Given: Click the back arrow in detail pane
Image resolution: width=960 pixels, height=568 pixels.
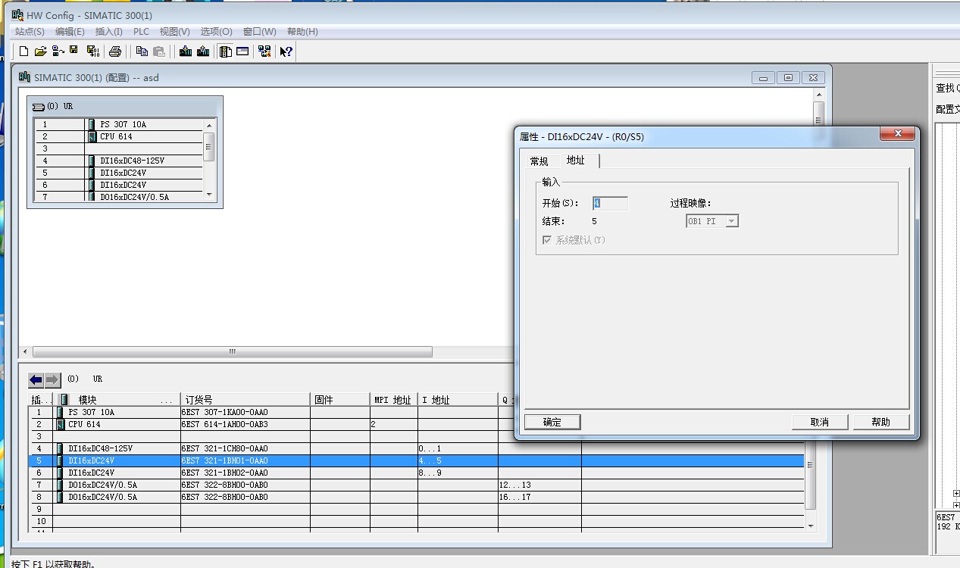Looking at the screenshot, I should click(36, 379).
